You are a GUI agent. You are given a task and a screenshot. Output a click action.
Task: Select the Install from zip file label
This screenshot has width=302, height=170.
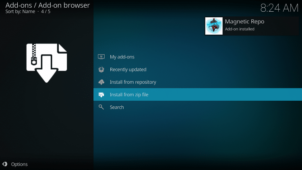129,95
